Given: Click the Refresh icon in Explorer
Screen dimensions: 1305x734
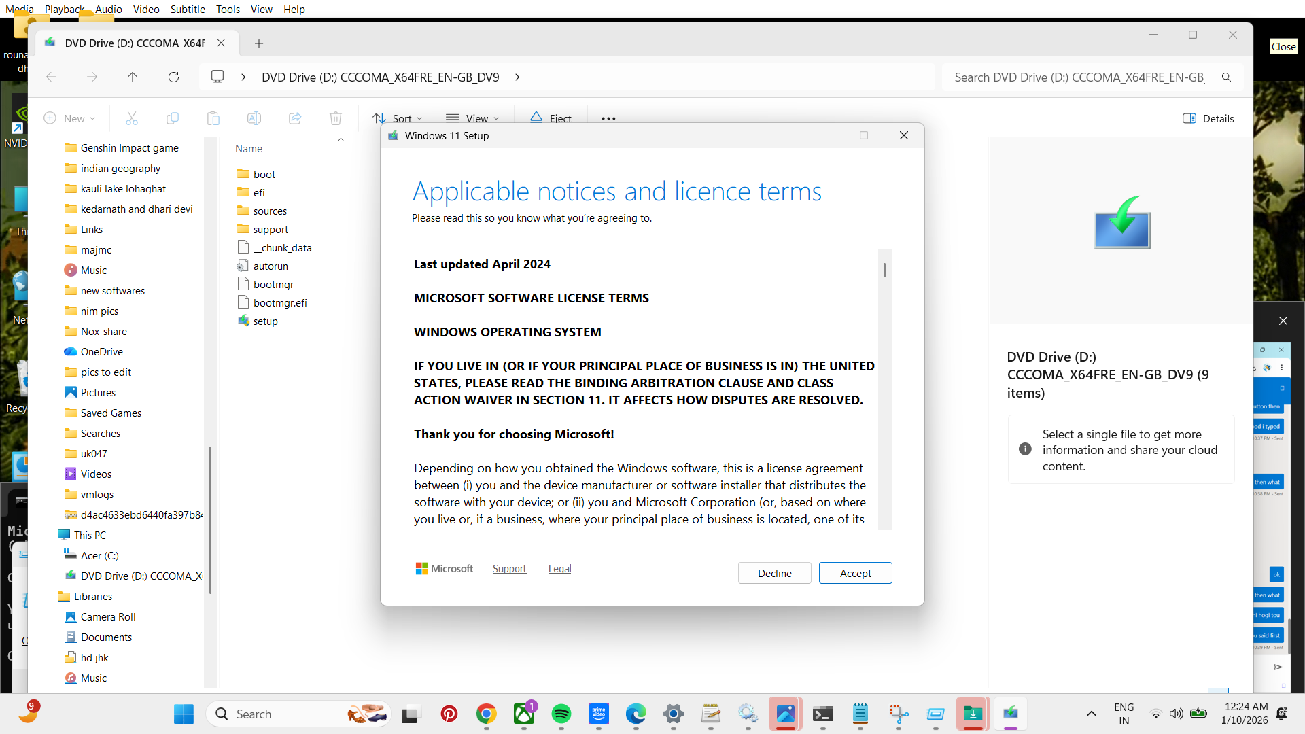Looking at the screenshot, I should [173, 77].
